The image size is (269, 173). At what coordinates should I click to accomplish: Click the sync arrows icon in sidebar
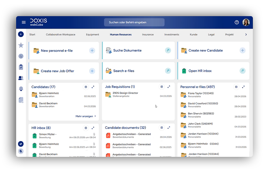point(21,144)
